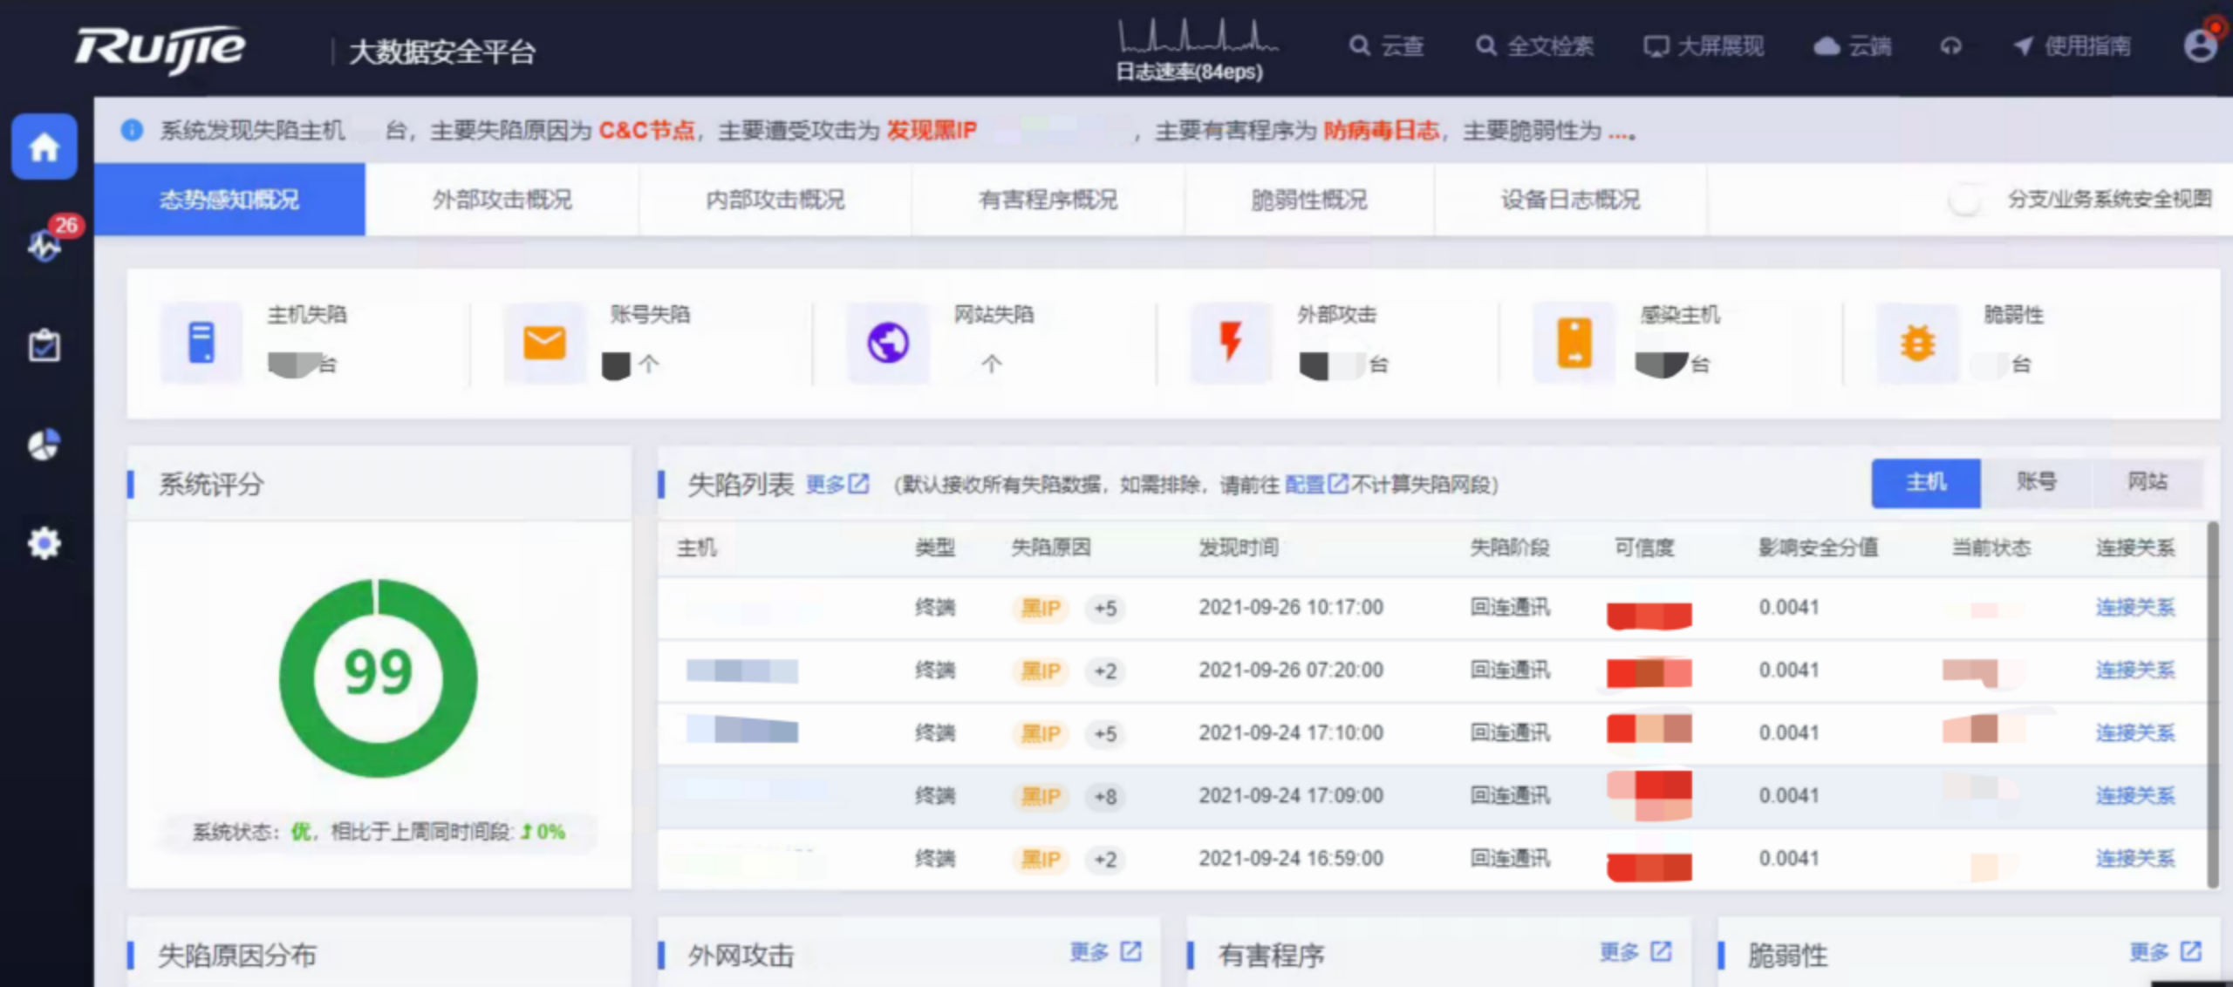2233x987 pixels.
Task: Open the alerts icon with badge 26
Action: 44,245
